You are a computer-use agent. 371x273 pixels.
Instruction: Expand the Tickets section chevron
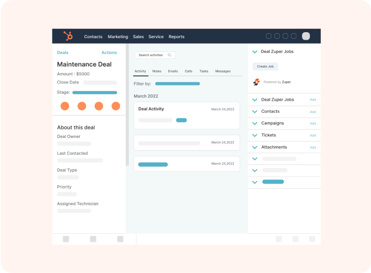(255, 135)
